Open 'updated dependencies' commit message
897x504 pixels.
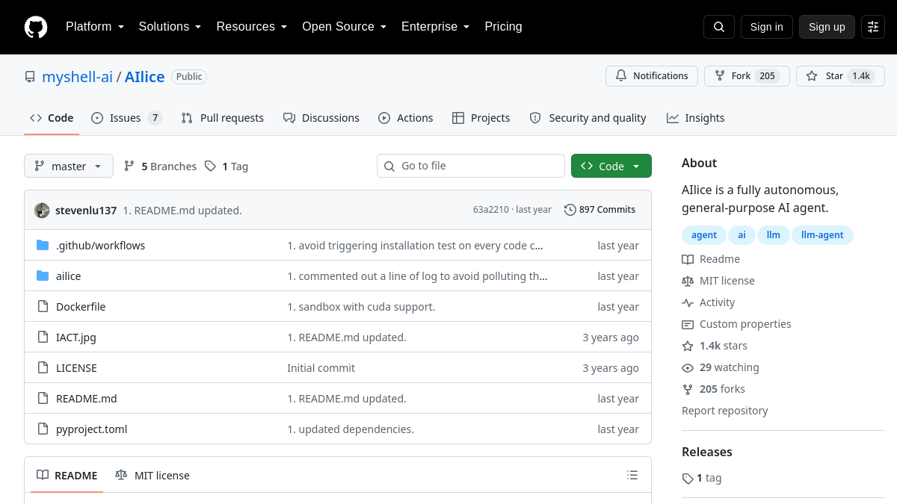click(x=351, y=429)
